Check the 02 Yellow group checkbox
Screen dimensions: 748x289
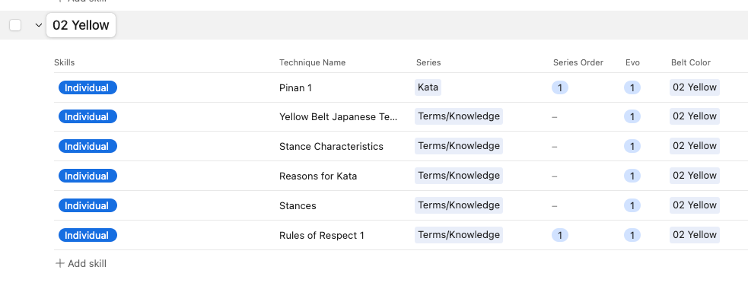click(15, 25)
